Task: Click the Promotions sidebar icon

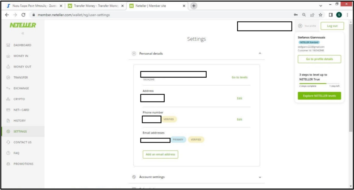Action: (x=8, y=164)
